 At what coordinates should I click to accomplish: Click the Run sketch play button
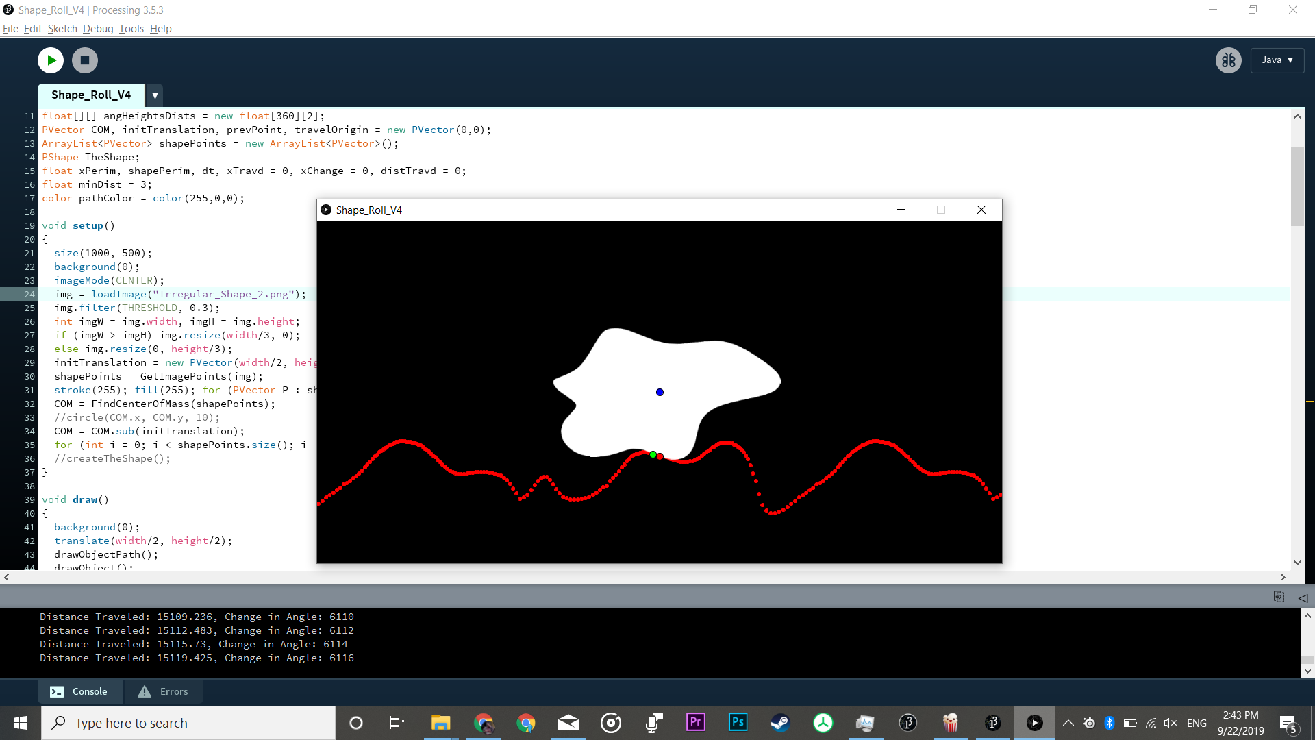pyautogui.click(x=51, y=60)
